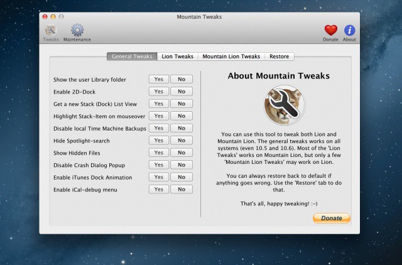Go to the Restore tab

pyautogui.click(x=279, y=57)
